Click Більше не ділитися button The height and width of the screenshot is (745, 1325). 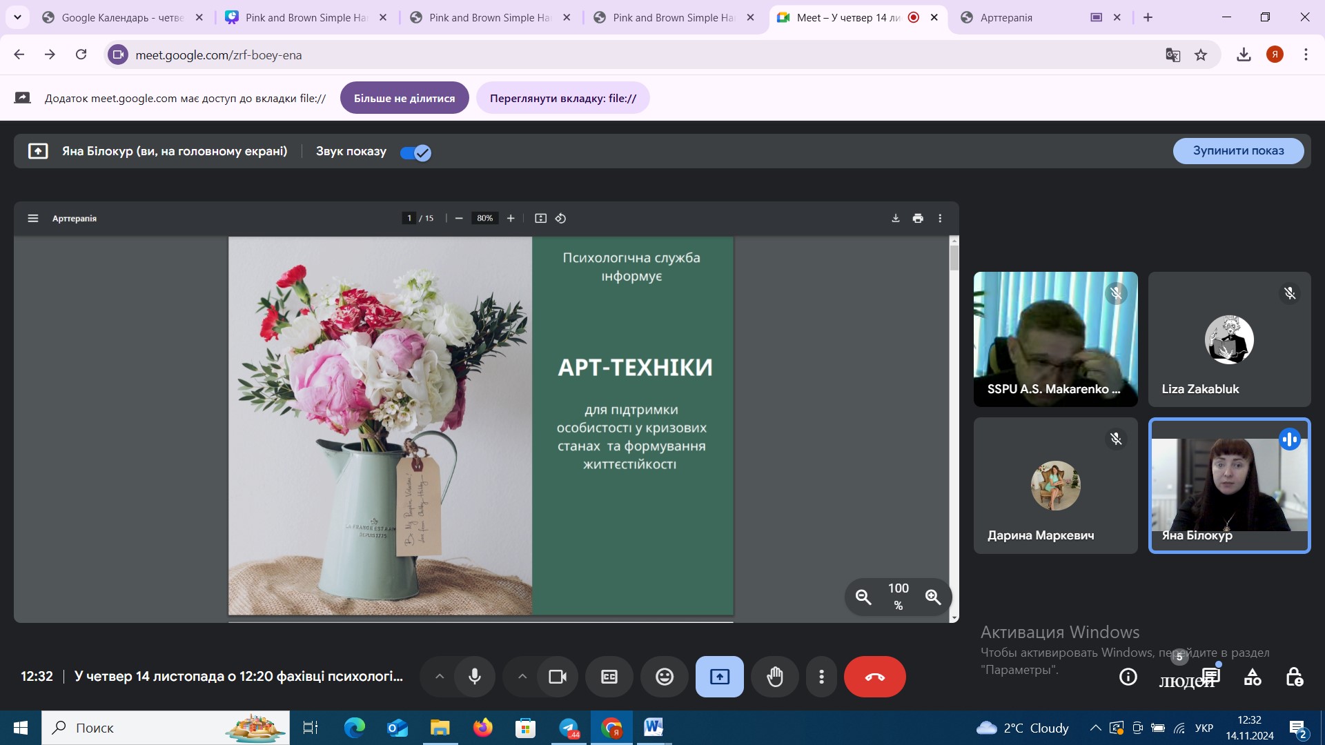tap(404, 98)
